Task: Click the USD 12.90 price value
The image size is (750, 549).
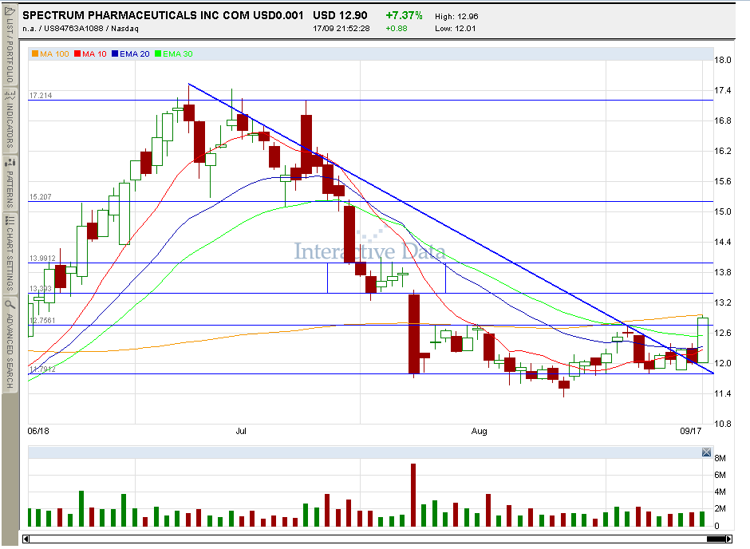Action: [340, 15]
